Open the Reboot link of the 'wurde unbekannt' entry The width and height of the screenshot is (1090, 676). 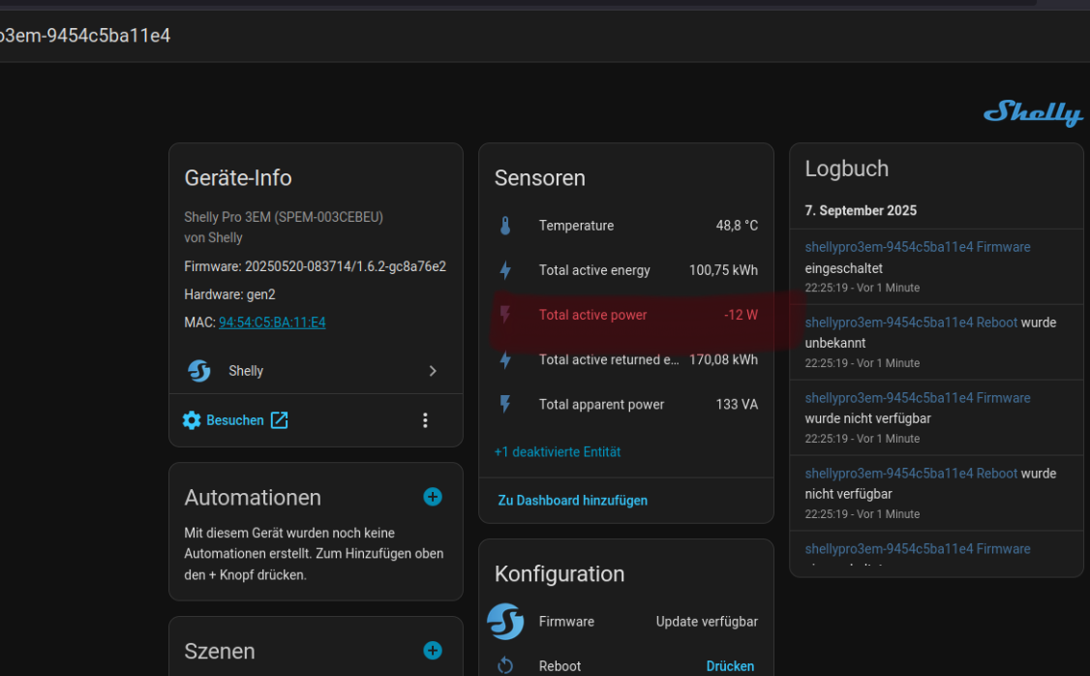pyautogui.click(x=911, y=322)
